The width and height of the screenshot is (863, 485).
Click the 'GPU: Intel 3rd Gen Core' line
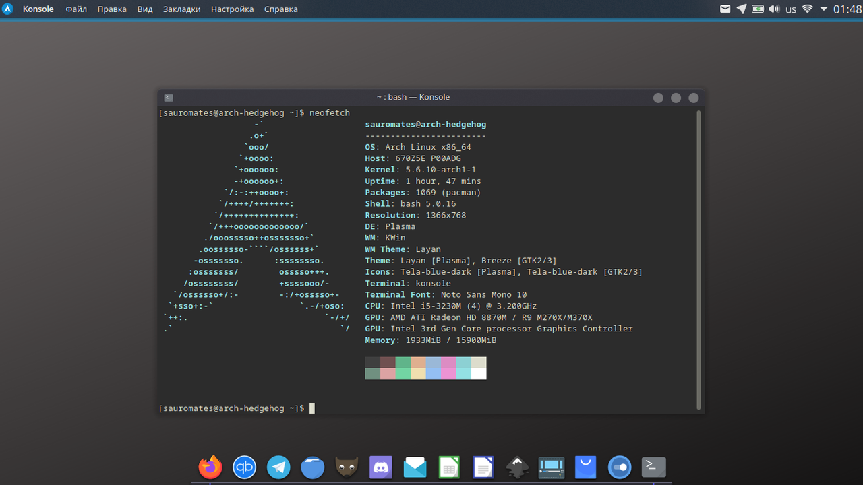[x=499, y=329]
